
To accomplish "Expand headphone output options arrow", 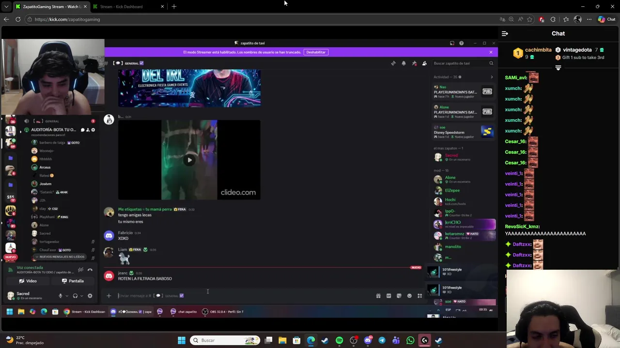I will pos(81,296).
